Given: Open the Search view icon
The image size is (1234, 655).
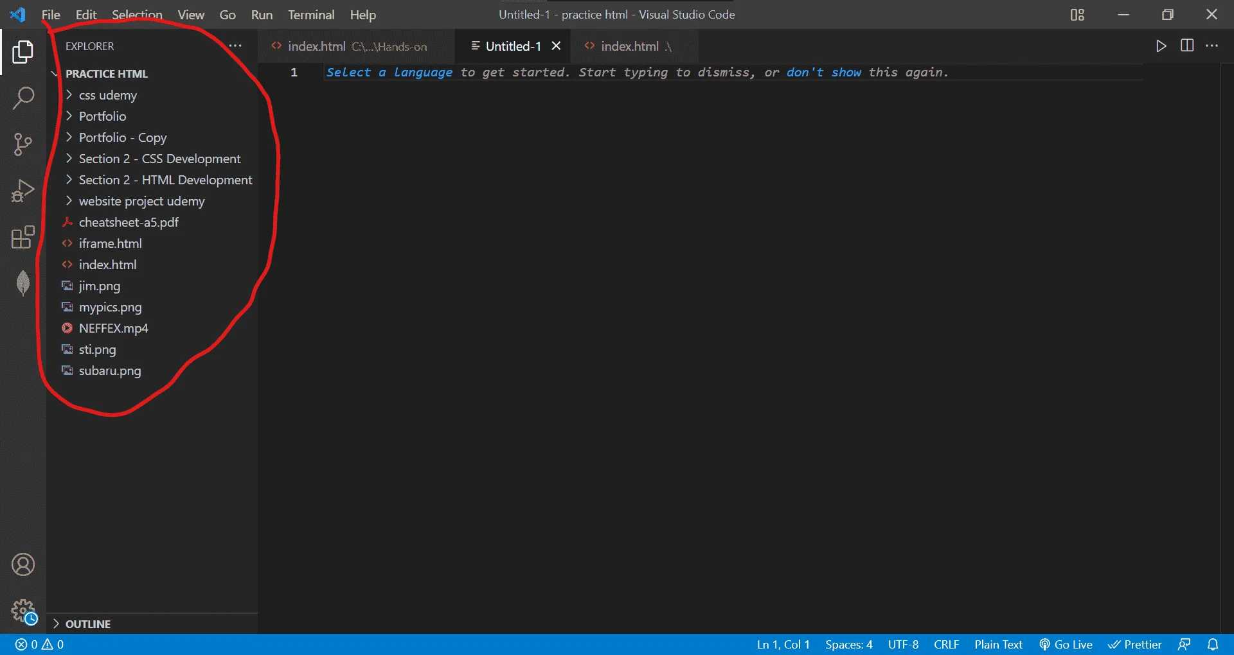Looking at the screenshot, I should (x=23, y=98).
